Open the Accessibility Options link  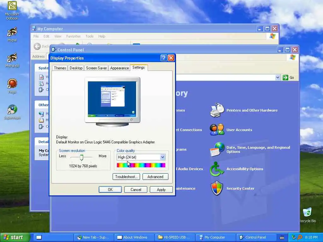[245, 169]
